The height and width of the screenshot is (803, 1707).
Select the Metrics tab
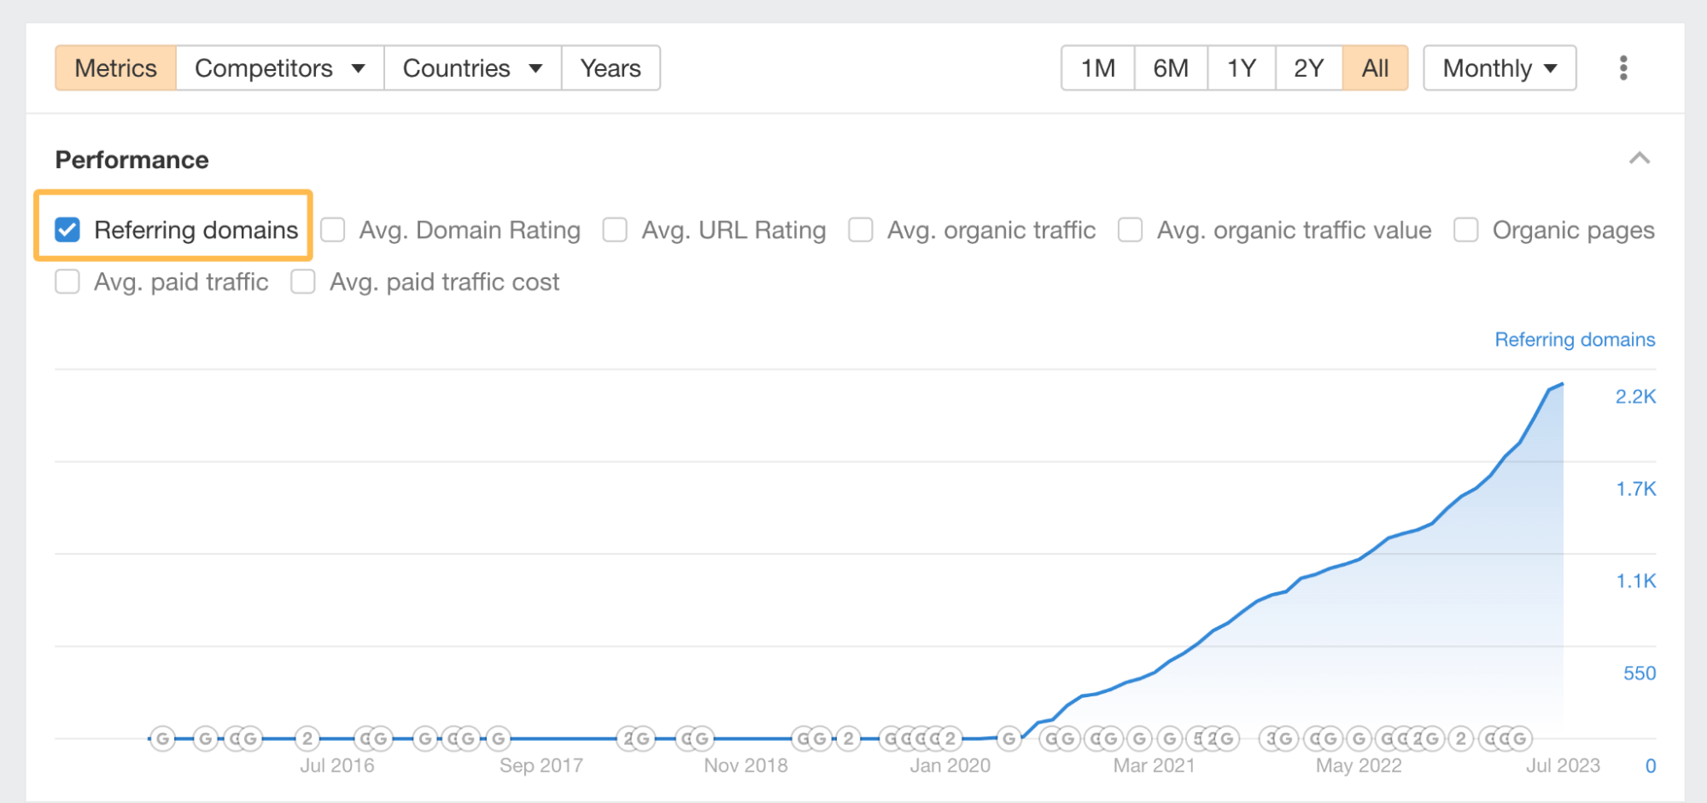tap(115, 67)
